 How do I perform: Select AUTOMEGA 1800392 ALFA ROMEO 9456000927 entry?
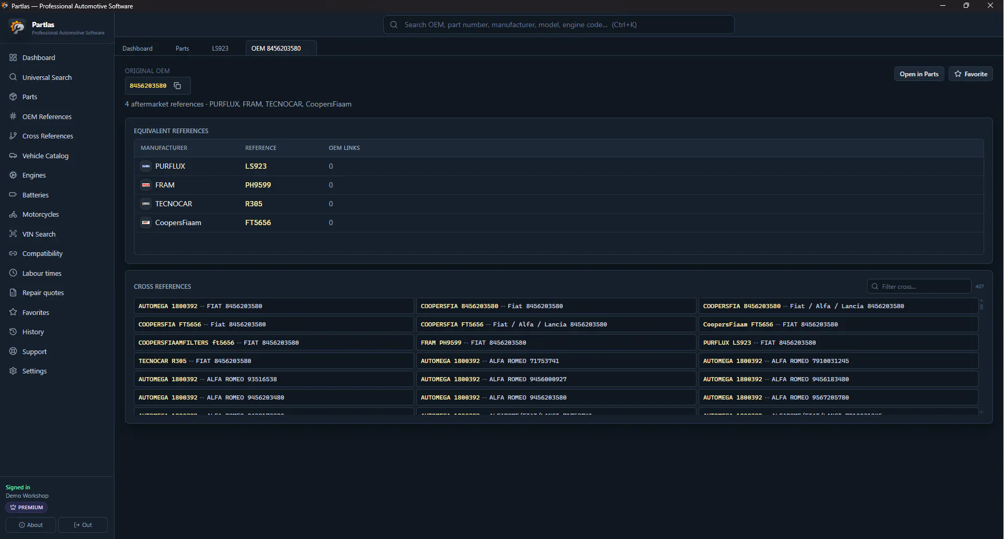pos(556,379)
